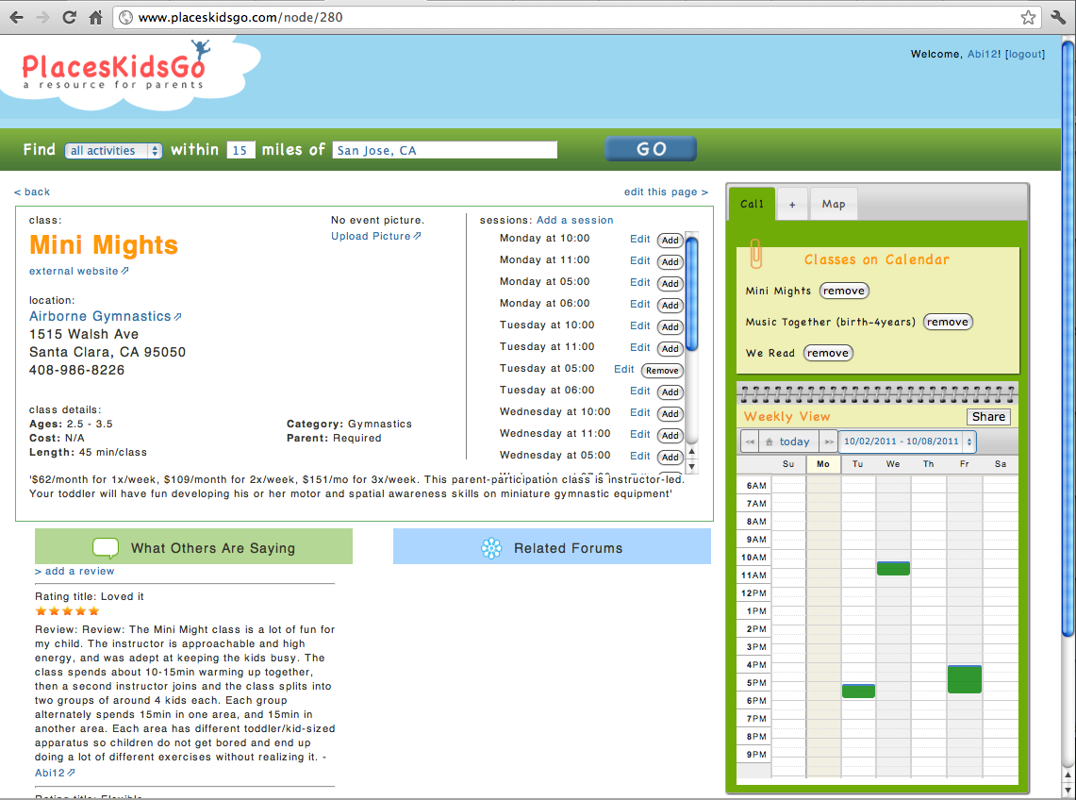Open the Related Forums section
Screen dimensions: 1076x800
552,546
